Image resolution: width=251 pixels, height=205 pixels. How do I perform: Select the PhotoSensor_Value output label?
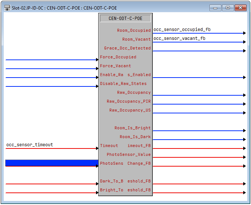coord(129,154)
